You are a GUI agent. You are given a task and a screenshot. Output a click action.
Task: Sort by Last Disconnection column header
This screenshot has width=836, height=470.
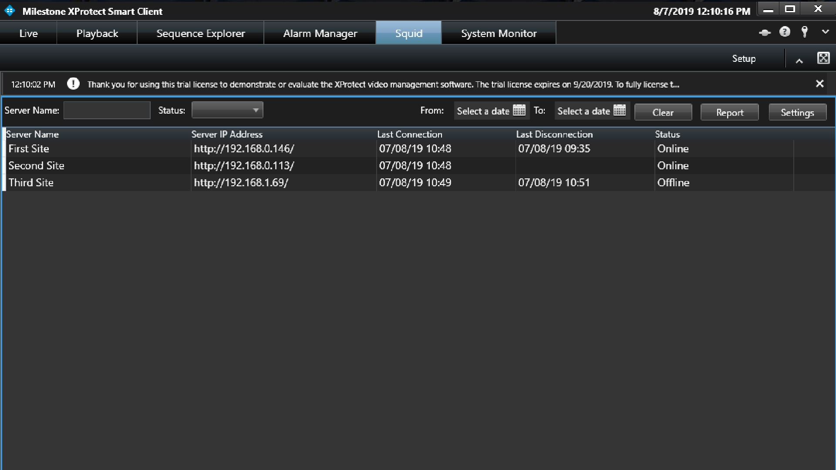click(554, 134)
